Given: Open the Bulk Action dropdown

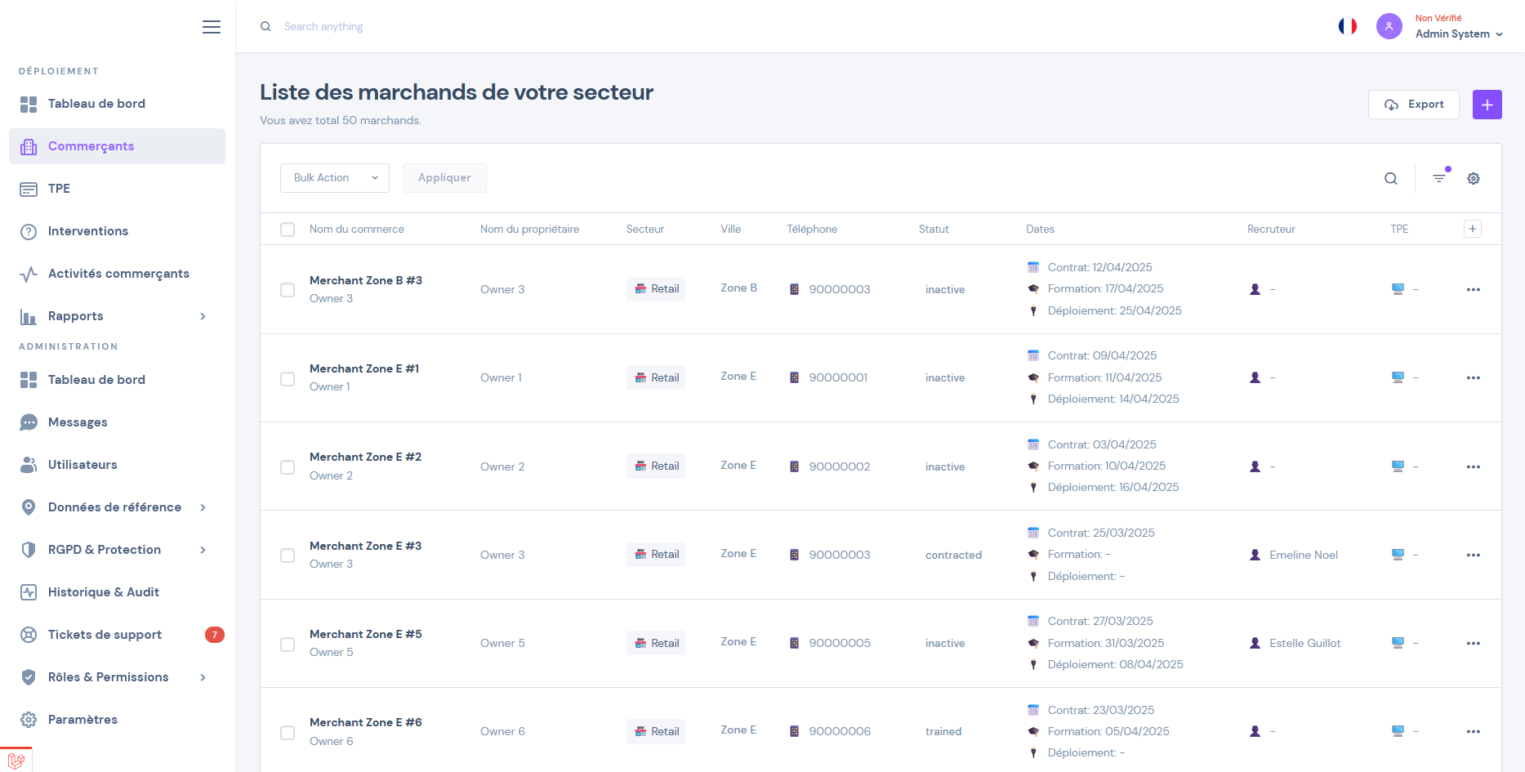Looking at the screenshot, I should (x=335, y=178).
